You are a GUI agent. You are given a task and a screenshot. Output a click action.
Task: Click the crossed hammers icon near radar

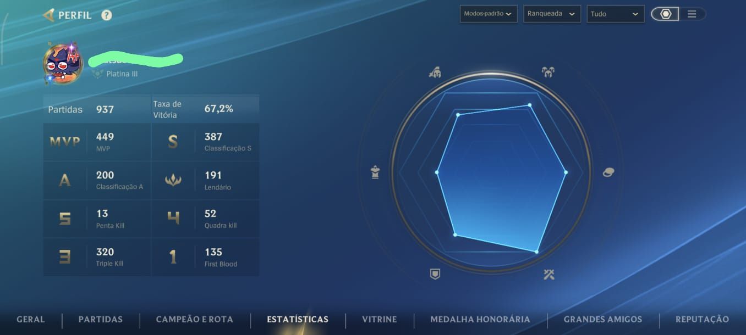click(x=548, y=274)
